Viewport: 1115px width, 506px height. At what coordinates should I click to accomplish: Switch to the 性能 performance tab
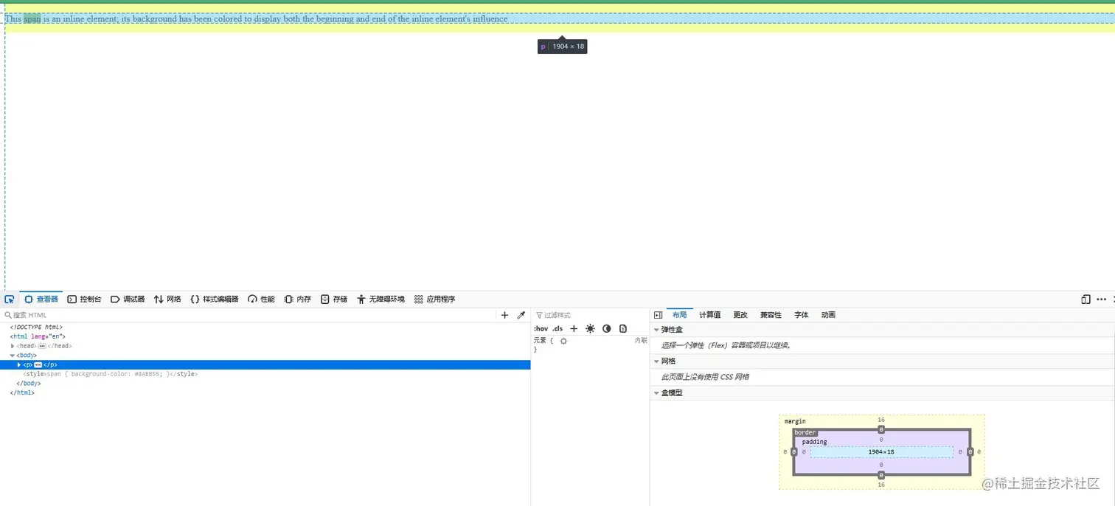(261, 299)
